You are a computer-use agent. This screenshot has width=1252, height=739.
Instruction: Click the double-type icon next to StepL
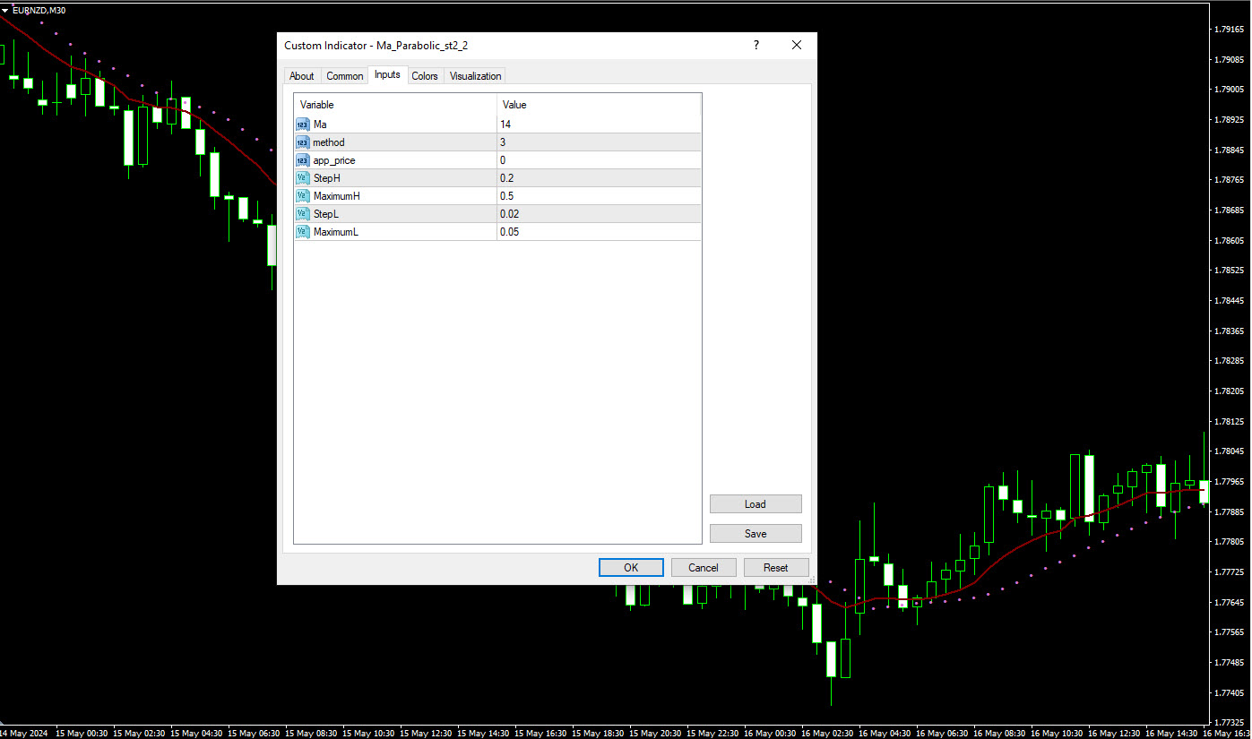click(302, 214)
